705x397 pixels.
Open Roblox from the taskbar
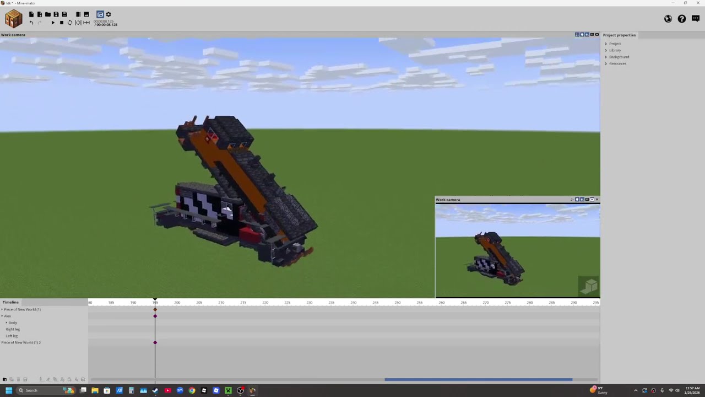tap(204, 390)
